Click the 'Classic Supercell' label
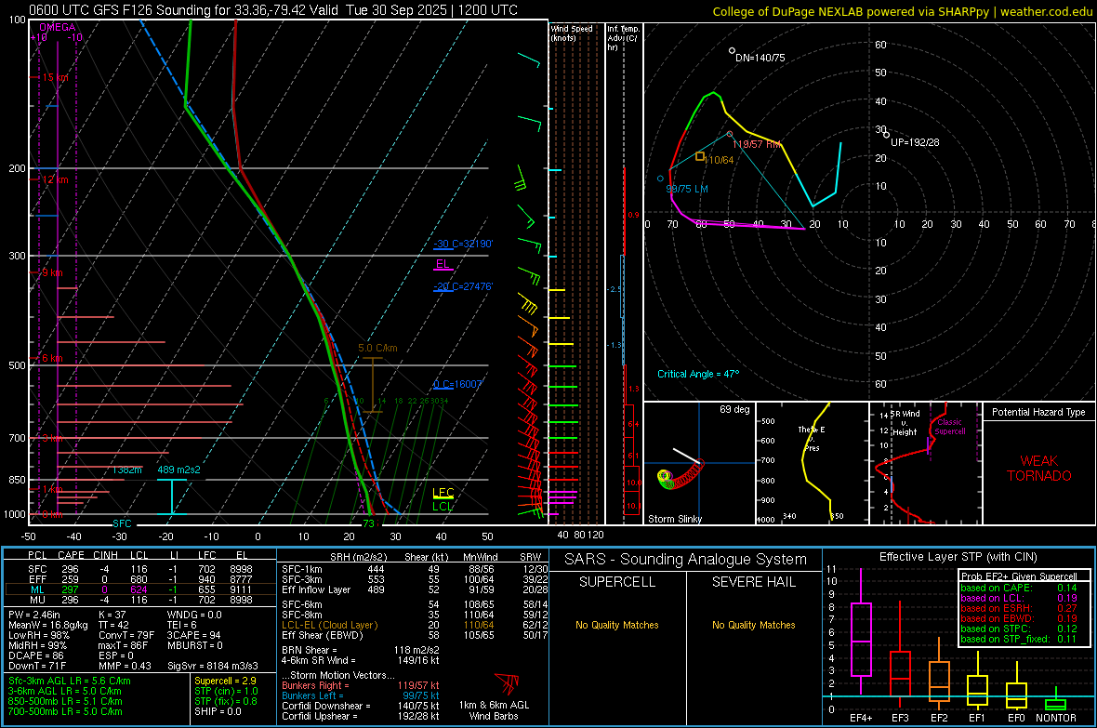 (950, 427)
